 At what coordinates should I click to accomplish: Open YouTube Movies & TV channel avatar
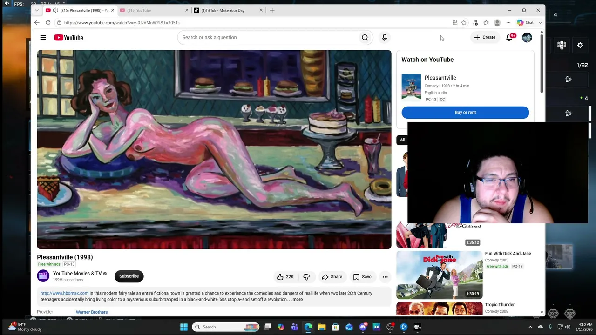43,276
